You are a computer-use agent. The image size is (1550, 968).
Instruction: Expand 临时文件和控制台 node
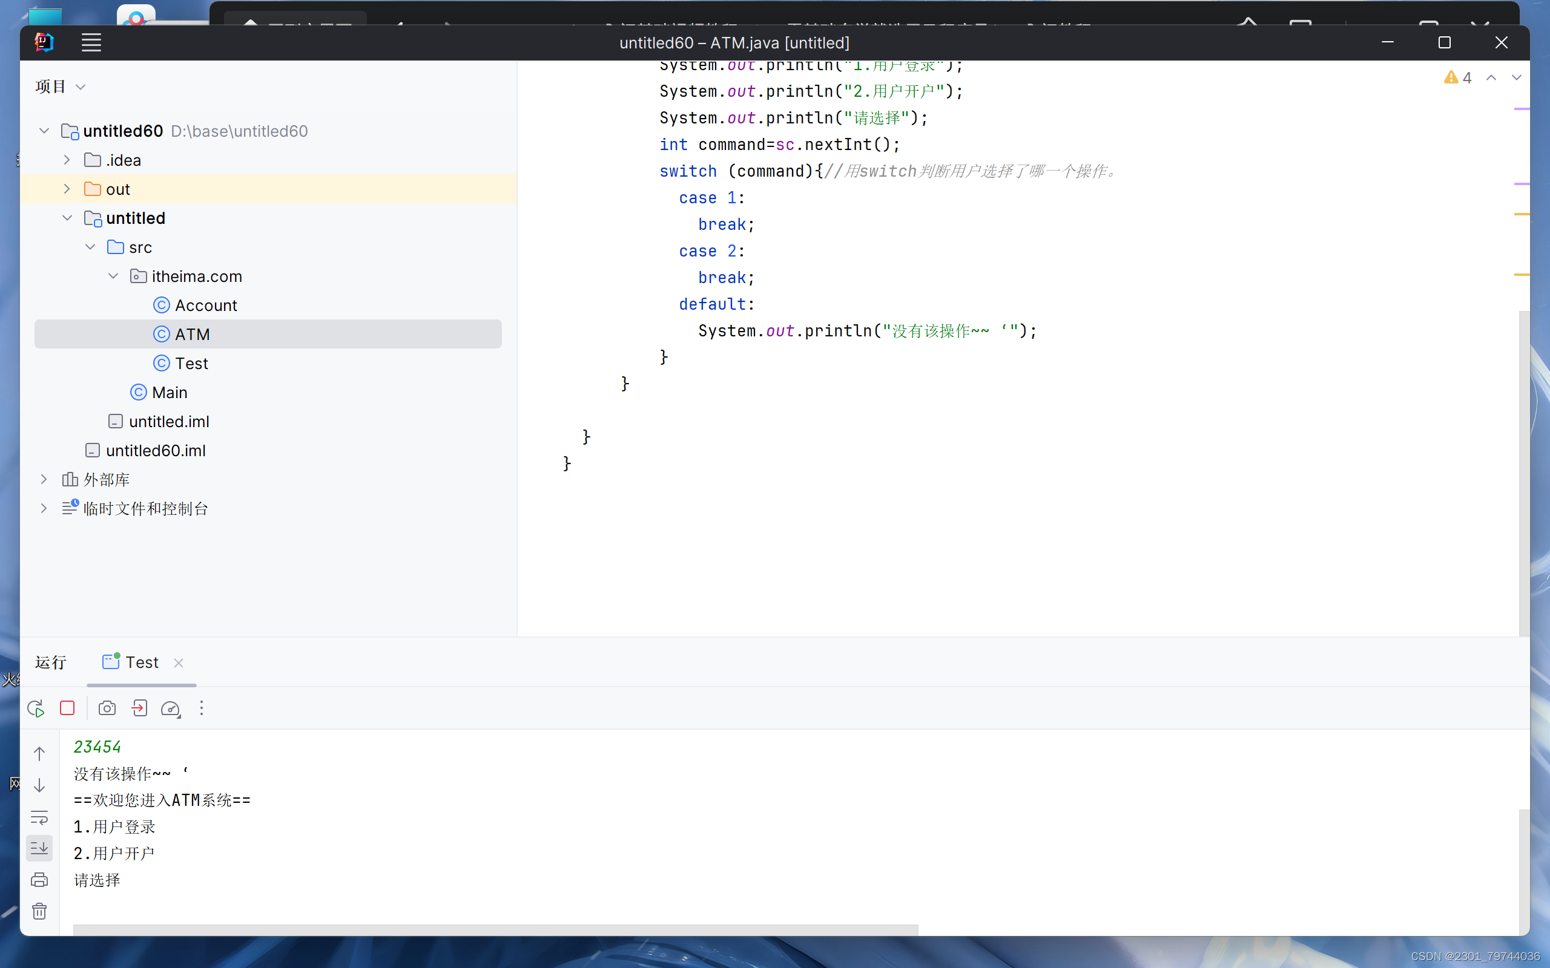click(44, 508)
